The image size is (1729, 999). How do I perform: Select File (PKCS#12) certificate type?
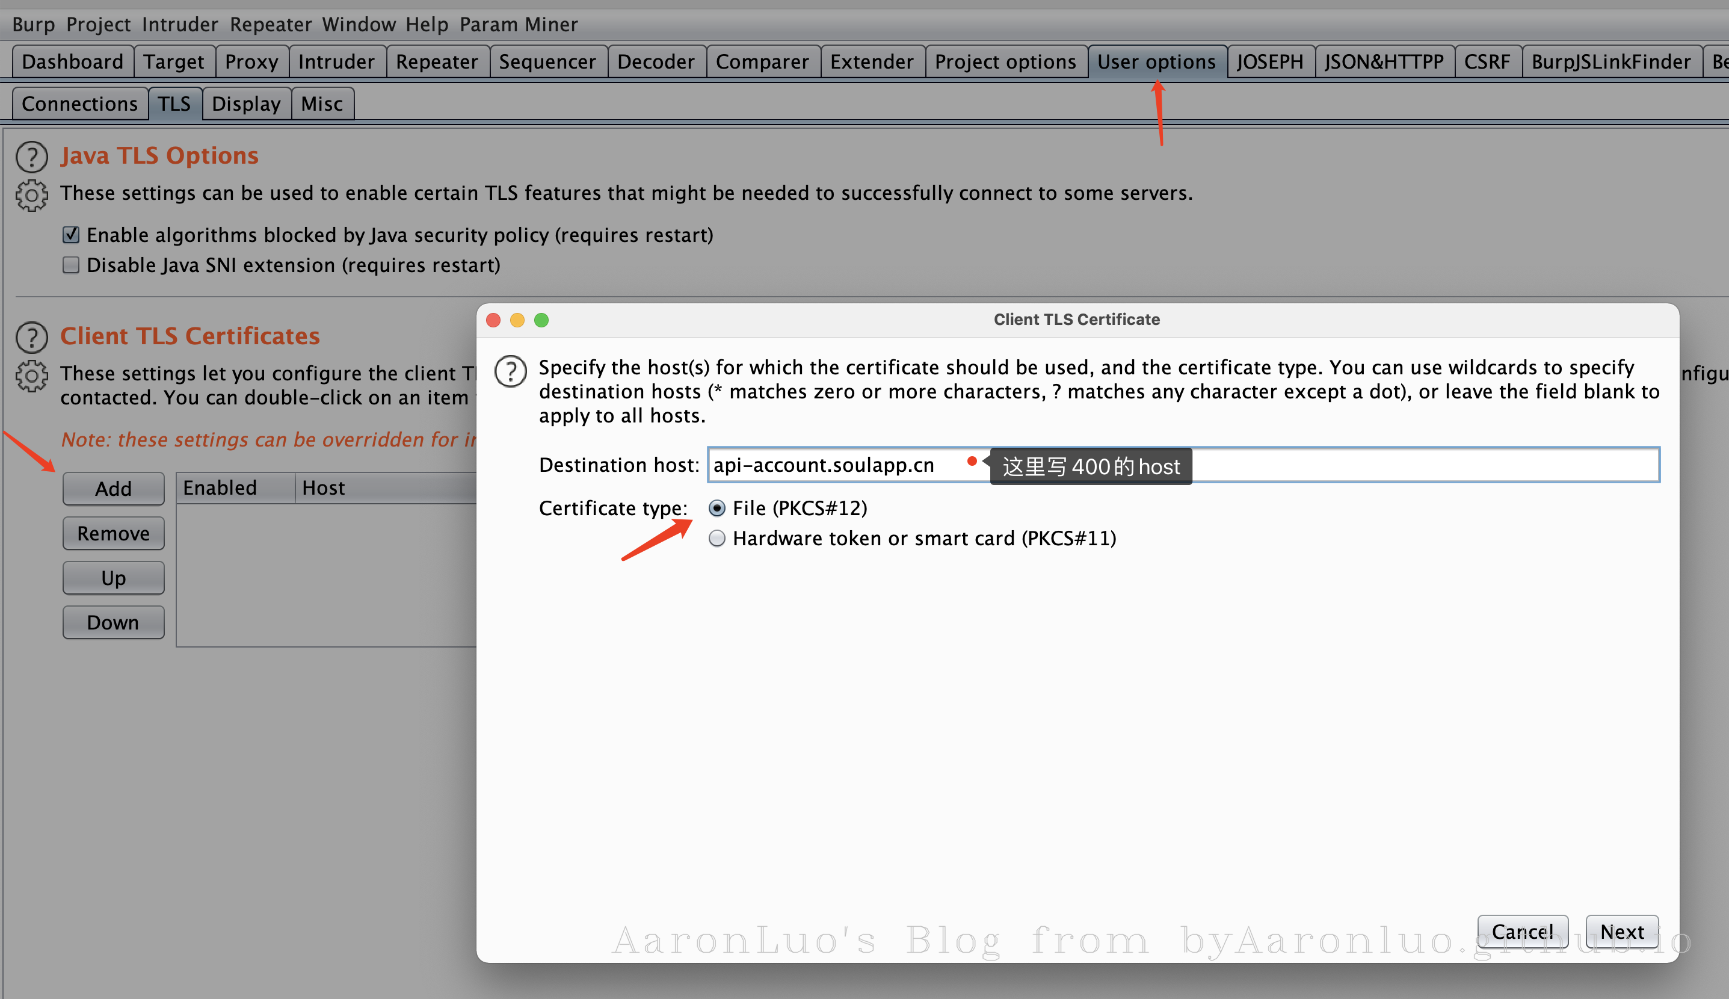(x=717, y=508)
